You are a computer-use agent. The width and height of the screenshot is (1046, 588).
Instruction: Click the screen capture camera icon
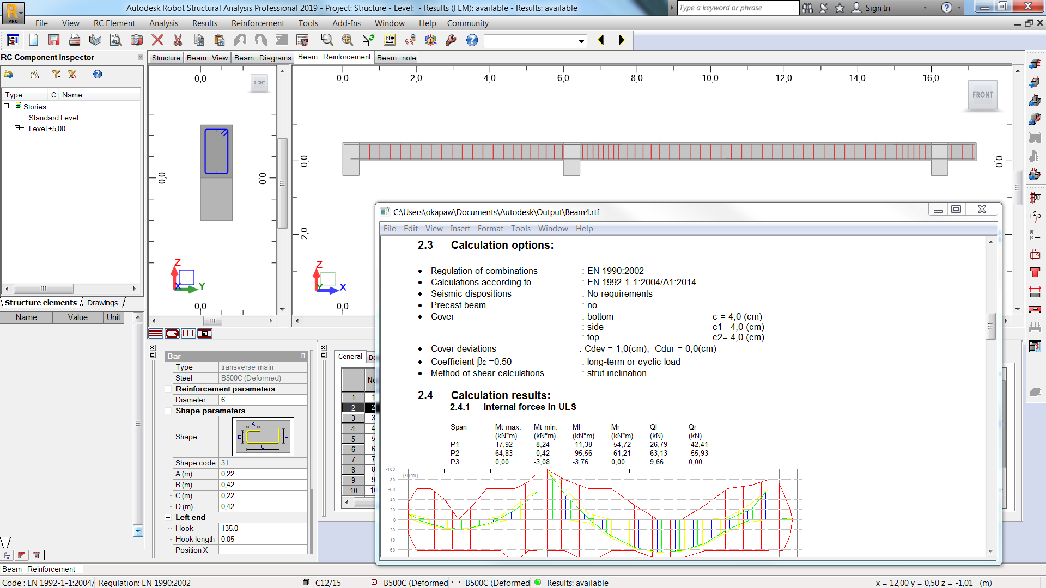pos(136,40)
